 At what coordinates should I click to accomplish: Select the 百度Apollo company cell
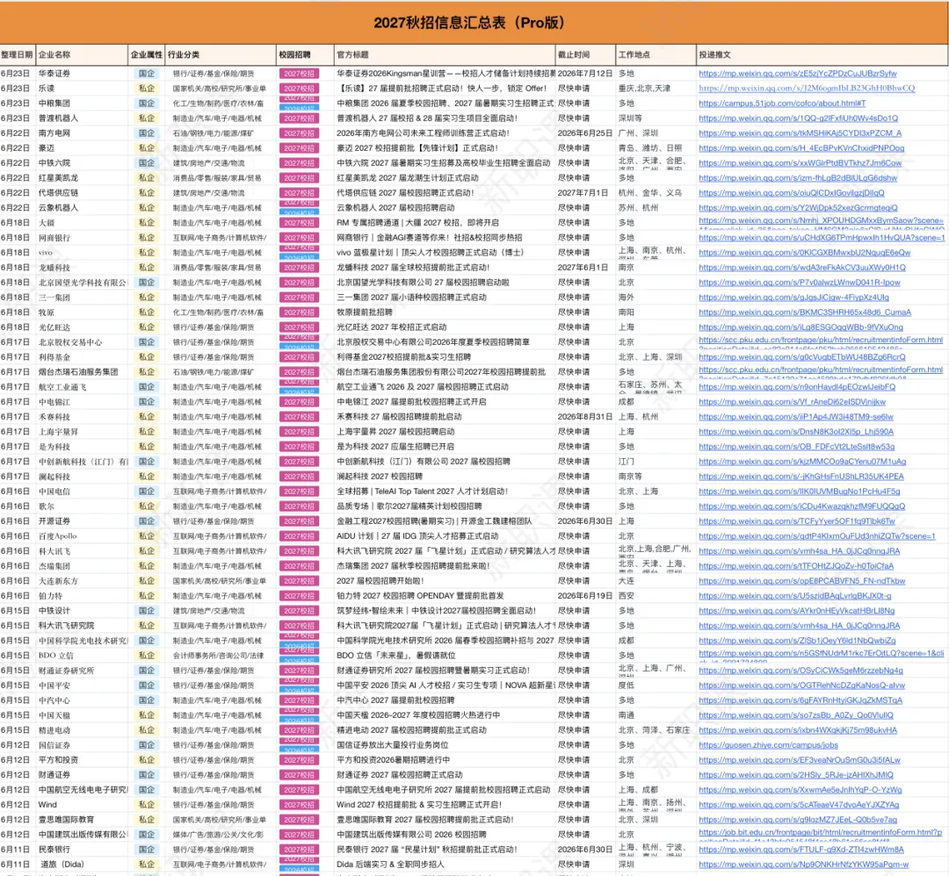click(58, 536)
